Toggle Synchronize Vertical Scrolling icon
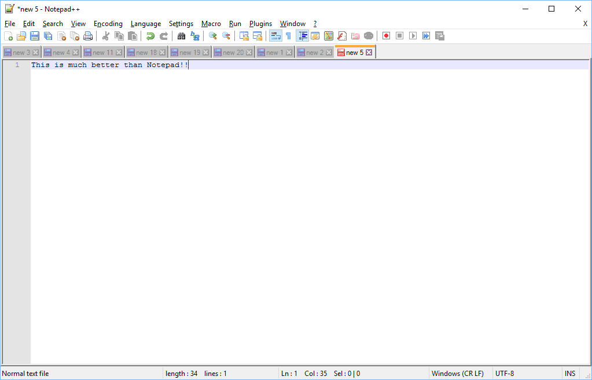 [244, 36]
